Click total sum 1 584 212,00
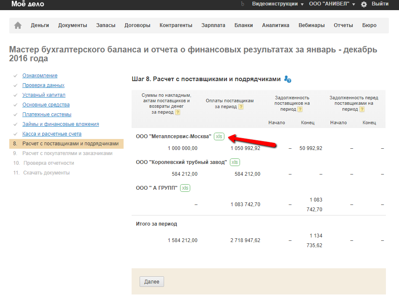Viewport: 399px width, 308px height. coord(183,240)
